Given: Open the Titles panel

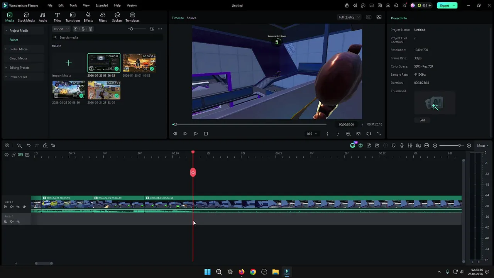Looking at the screenshot, I should click(x=57, y=17).
